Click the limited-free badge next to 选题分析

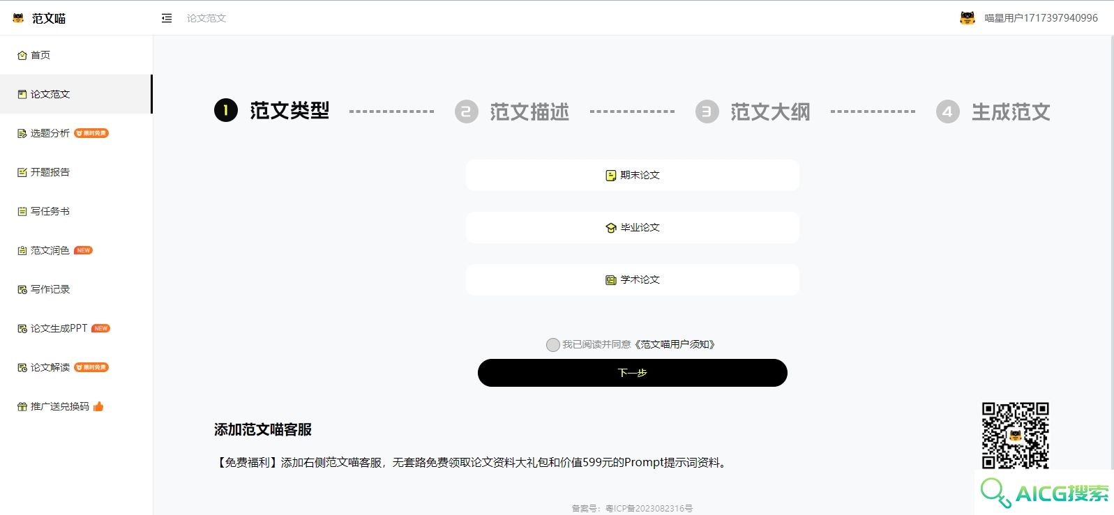coord(91,133)
